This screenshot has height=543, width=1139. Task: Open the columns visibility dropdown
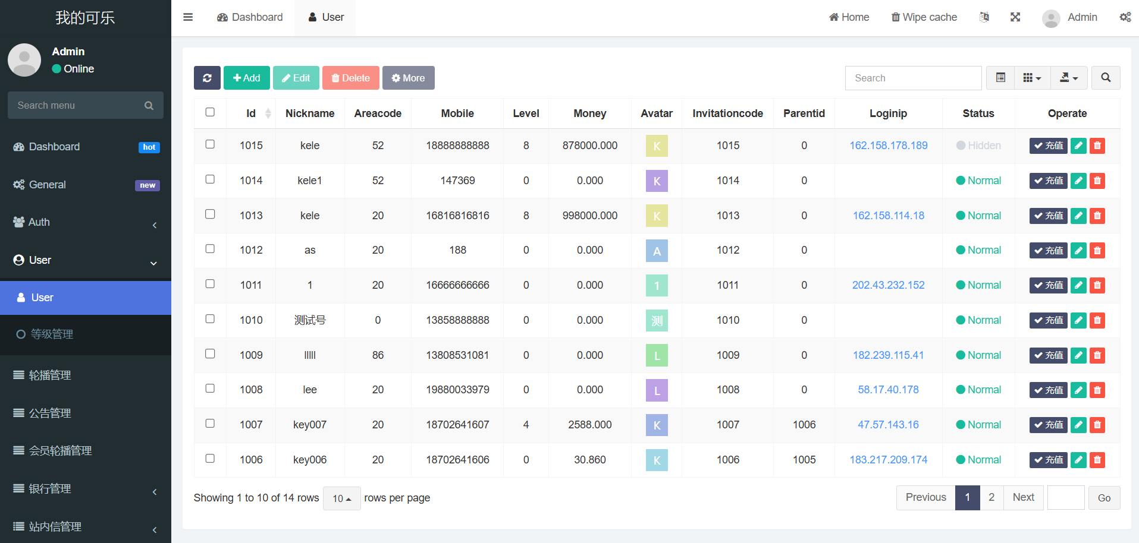pos(1032,78)
